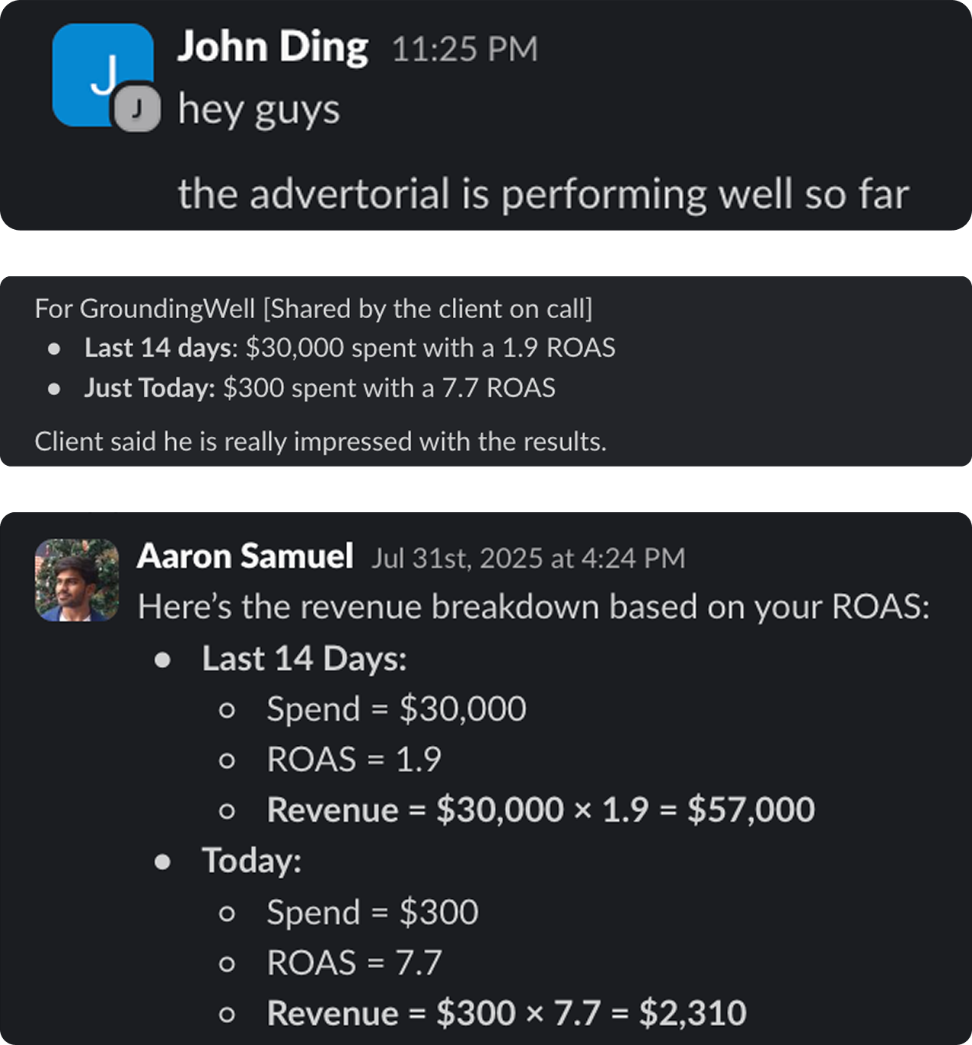Click the $57,000 revenue calculation line

(x=540, y=810)
